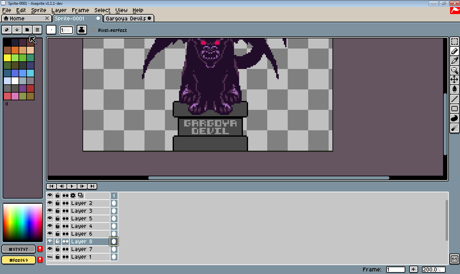Go to the last frame

tap(92, 186)
